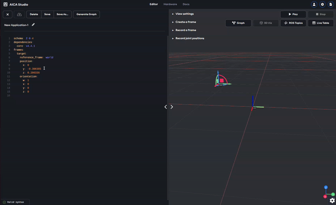This screenshot has height=205, width=336.
Task: Close the editor with the X button
Action: point(8,14)
